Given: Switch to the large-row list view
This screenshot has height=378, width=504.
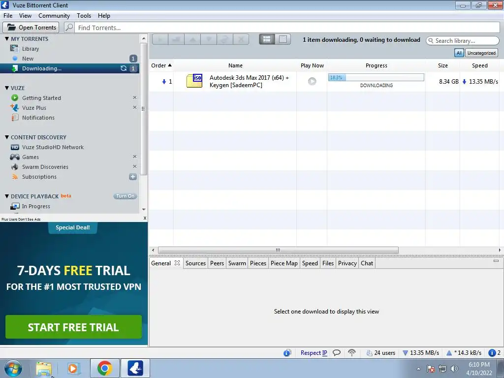Looking at the screenshot, I should coord(267,39).
